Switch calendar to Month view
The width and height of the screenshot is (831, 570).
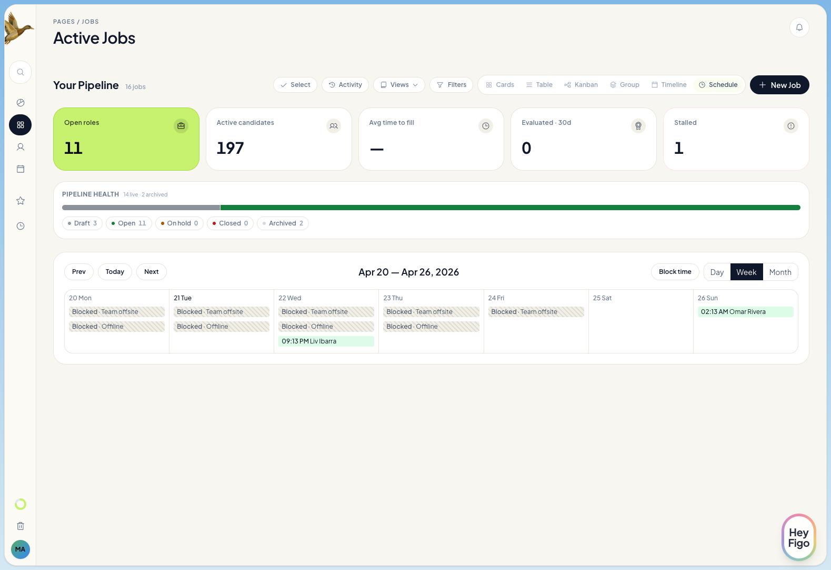[x=780, y=272]
